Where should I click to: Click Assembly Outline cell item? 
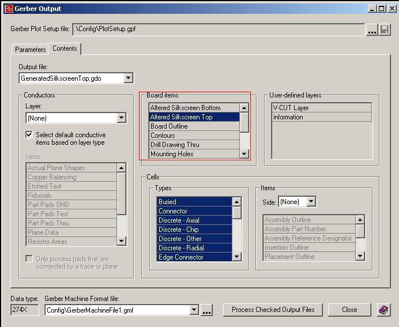310,220
